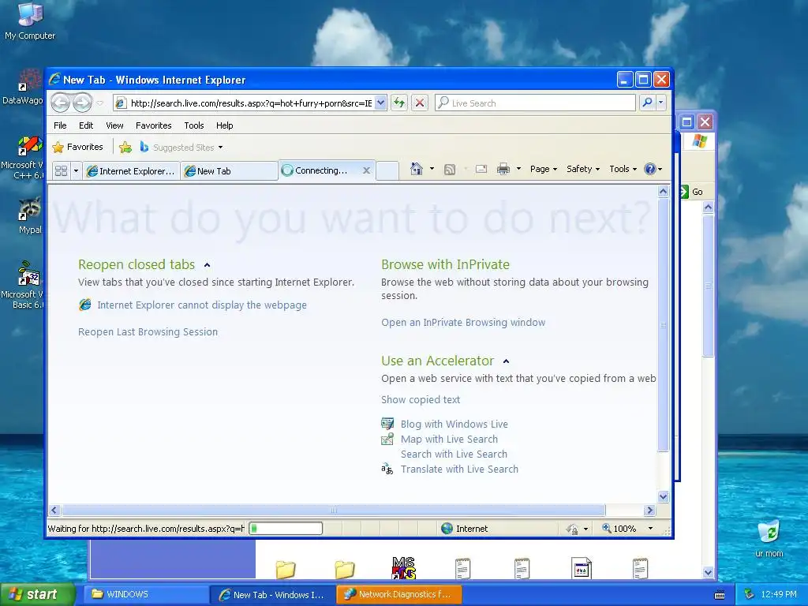Open the View menu

click(x=114, y=125)
